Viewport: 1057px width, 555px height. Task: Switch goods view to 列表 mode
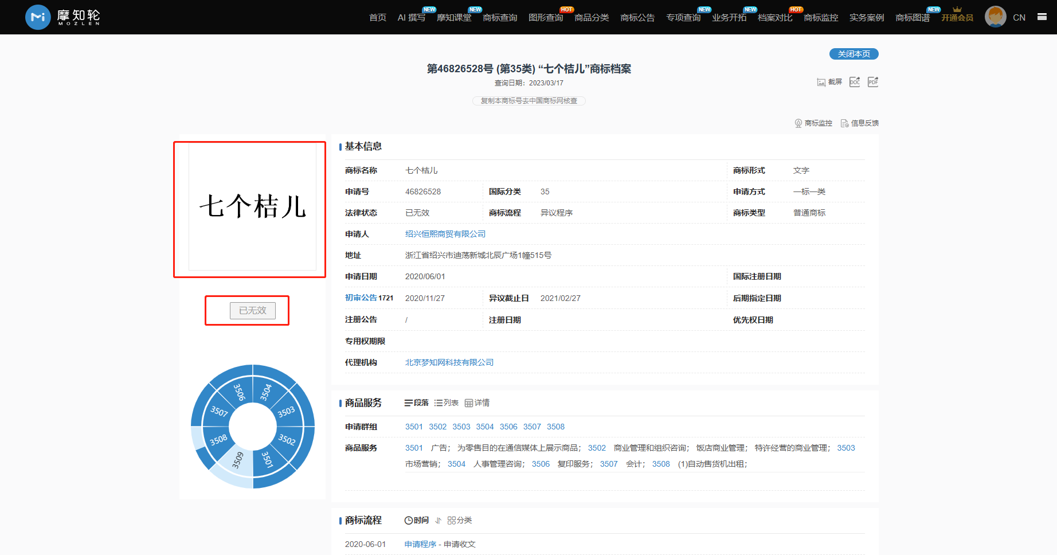tap(447, 403)
